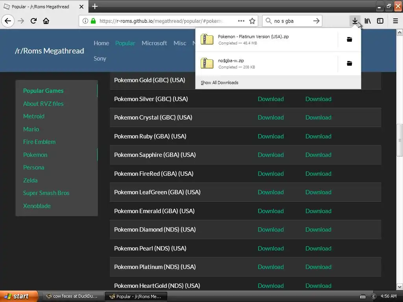Image resolution: width=403 pixels, height=302 pixels.
Task: Open the Firefox hamburger menu
Action: [396, 21]
